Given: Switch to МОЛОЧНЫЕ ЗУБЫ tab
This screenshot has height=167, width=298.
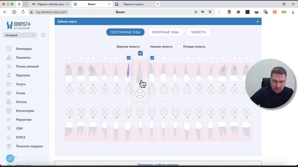Looking at the screenshot, I should [166, 32].
